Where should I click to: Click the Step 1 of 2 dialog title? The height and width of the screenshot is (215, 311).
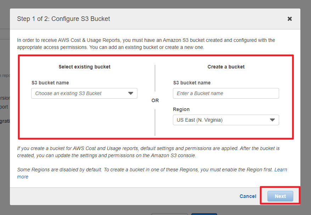(63, 19)
